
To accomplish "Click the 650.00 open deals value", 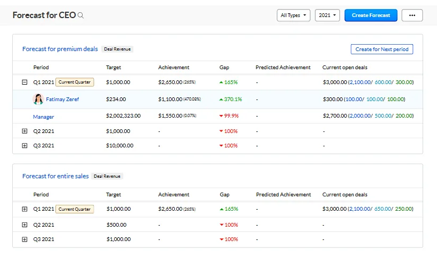I will click(382, 210).
